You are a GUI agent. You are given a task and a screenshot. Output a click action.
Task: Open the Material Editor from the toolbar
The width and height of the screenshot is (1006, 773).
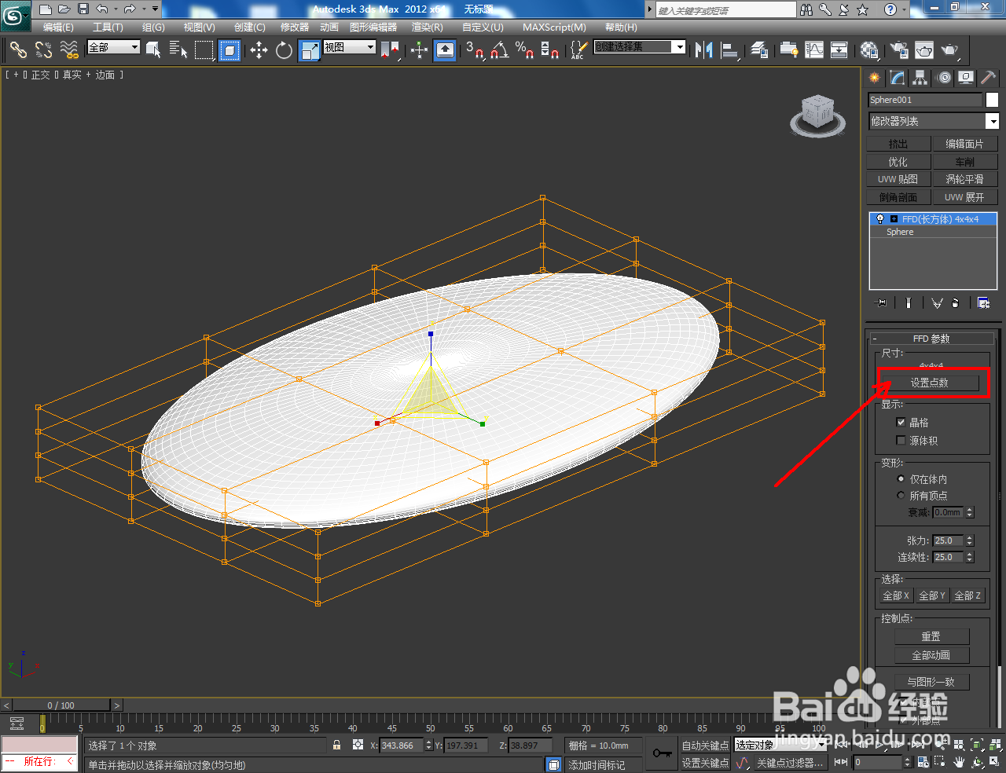tap(868, 50)
